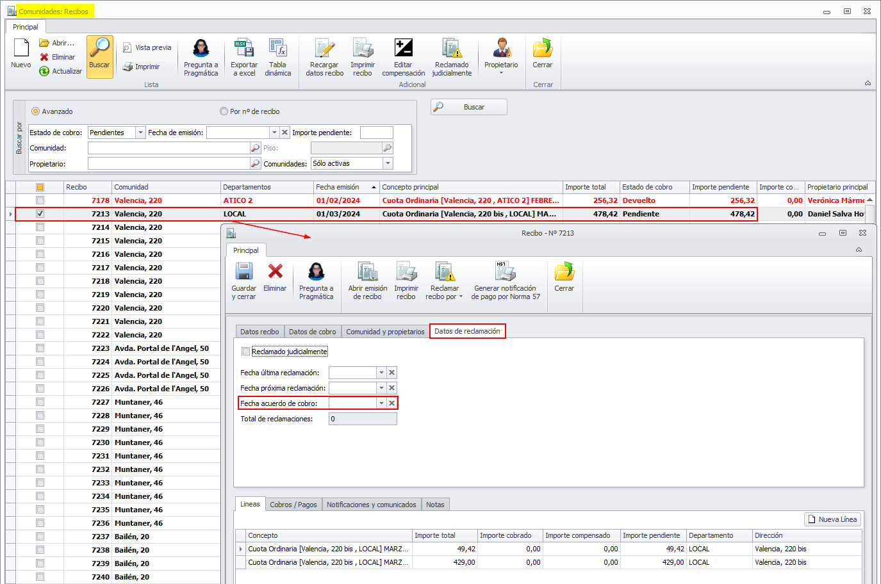Switch to the Datos de cobro tab
The height and width of the screenshot is (584, 881).
[x=312, y=332]
